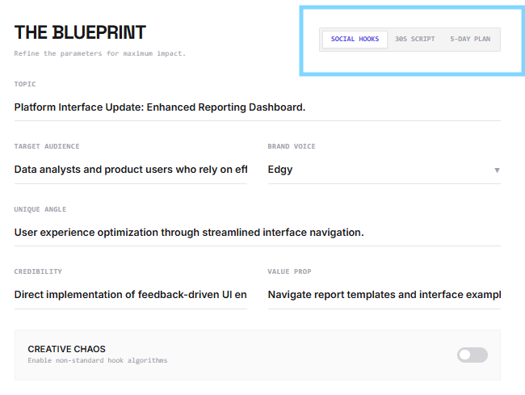Enable the Creative Chaos toggle
Image resolution: width=525 pixels, height=395 pixels.
pos(472,355)
